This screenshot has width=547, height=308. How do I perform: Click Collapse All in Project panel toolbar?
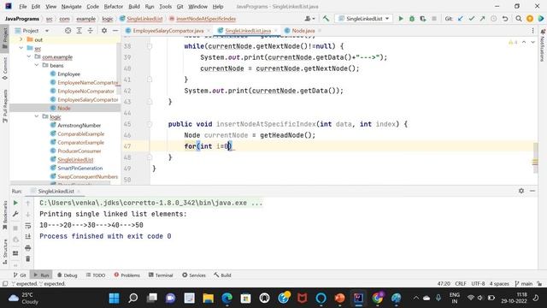(91, 31)
